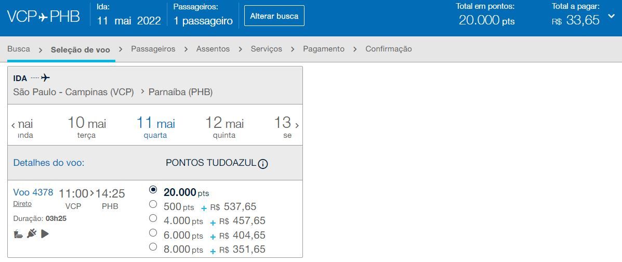Open the Seleção de voo step
The height and width of the screenshot is (262, 622).
(x=81, y=49)
